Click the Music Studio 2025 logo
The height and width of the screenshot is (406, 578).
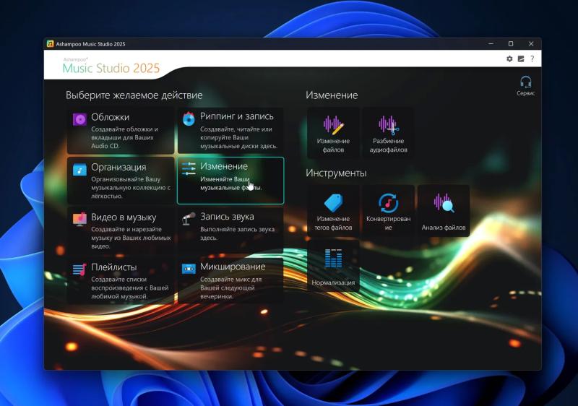pyautogui.click(x=111, y=66)
